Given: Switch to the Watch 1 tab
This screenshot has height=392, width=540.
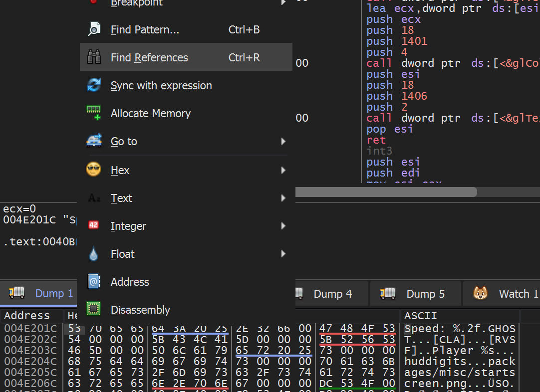Looking at the screenshot, I should 502,294.
